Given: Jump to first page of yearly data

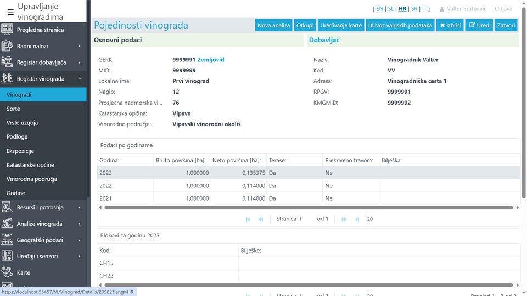Looking at the screenshot, I should tap(248, 219).
